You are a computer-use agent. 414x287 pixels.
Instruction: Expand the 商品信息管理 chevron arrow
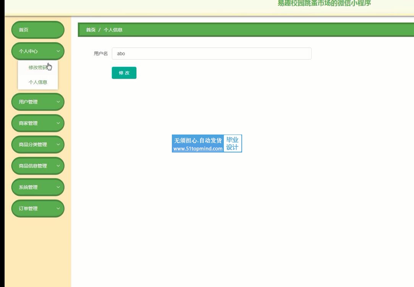click(x=58, y=166)
